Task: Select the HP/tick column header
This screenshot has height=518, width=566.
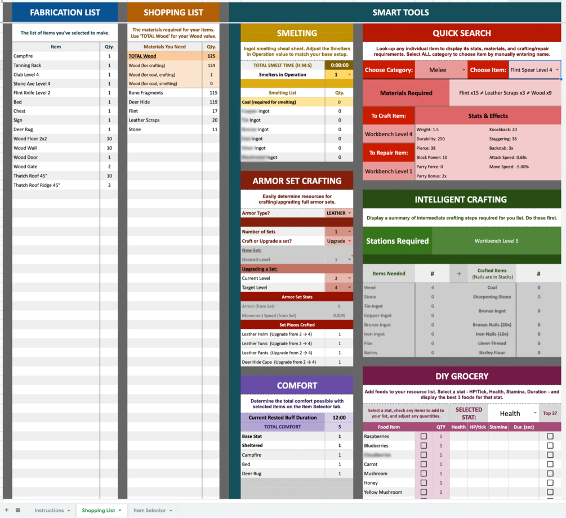Action: click(x=478, y=427)
